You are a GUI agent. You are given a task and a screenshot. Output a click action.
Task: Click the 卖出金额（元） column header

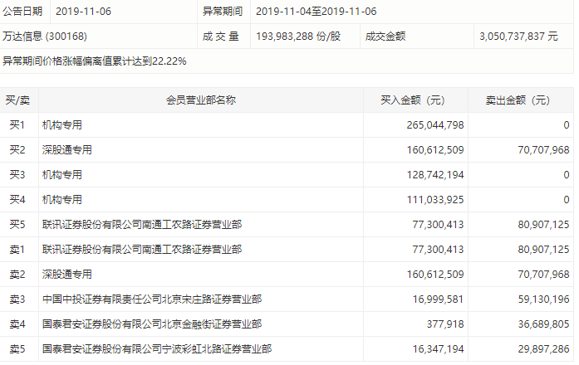518,100
